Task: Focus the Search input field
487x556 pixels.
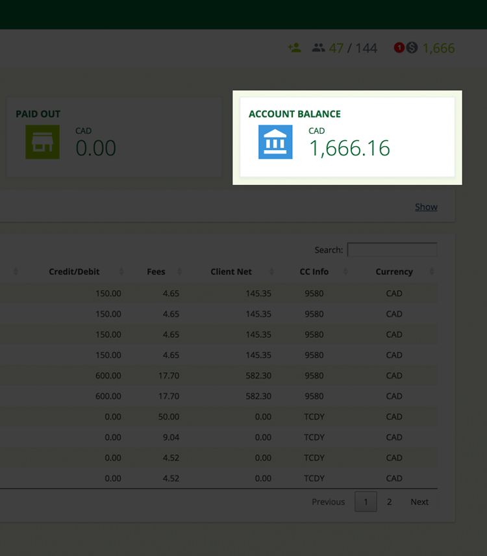Action: (x=392, y=249)
